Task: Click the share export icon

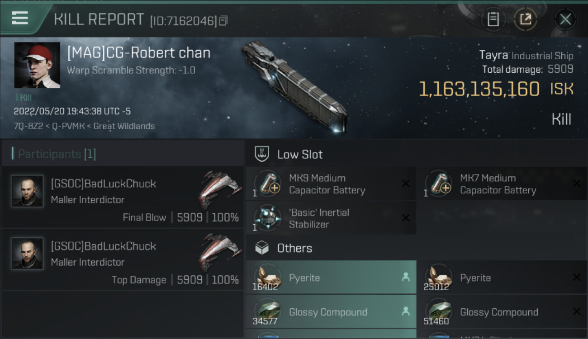Action: [x=526, y=19]
